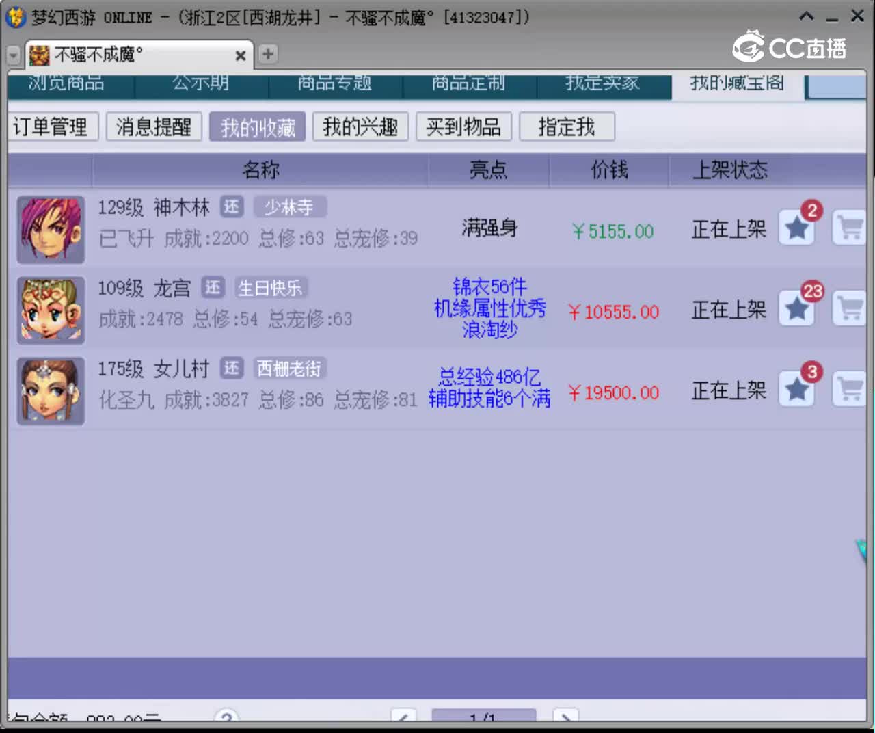Click price ¥19500.00
The width and height of the screenshot is (875, 733).
pos(613,393)
